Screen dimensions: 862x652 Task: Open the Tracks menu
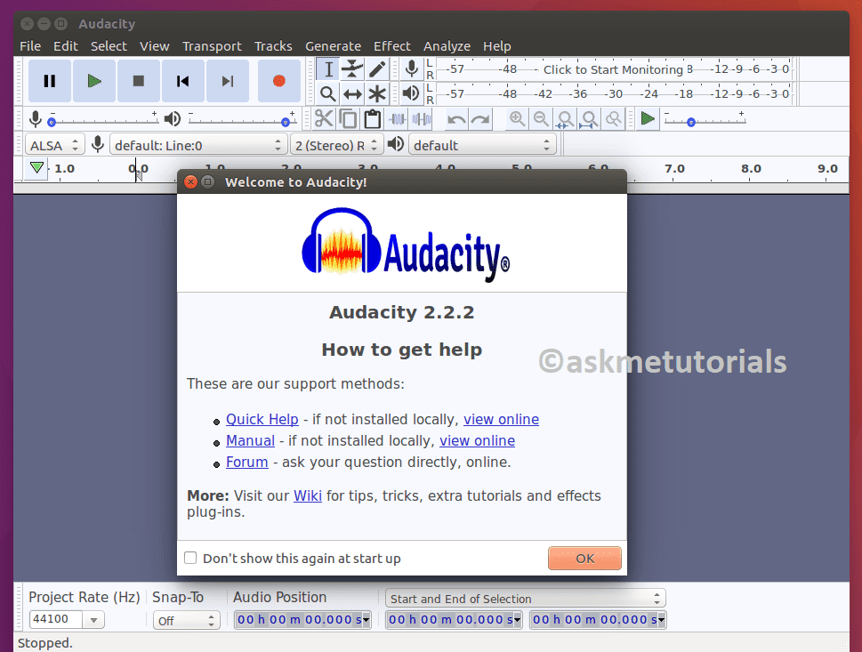pyautogui.click(x=273, y=46)
